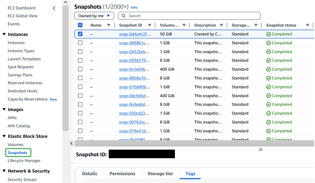Open the Snapshot status filter dropdown arrow

308,25
